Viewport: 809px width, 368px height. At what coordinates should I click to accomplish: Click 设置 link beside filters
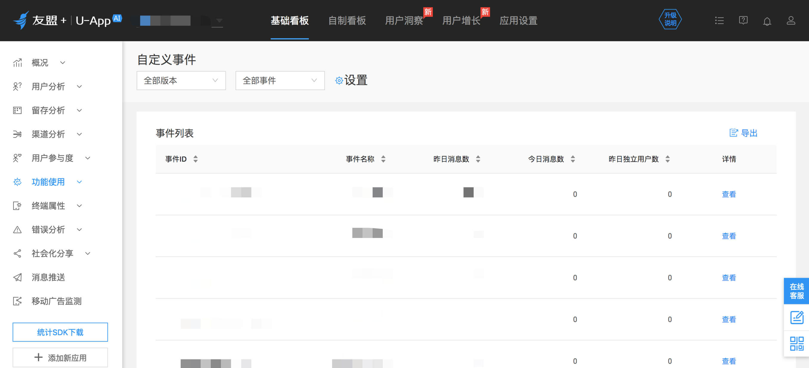point(356,80)
